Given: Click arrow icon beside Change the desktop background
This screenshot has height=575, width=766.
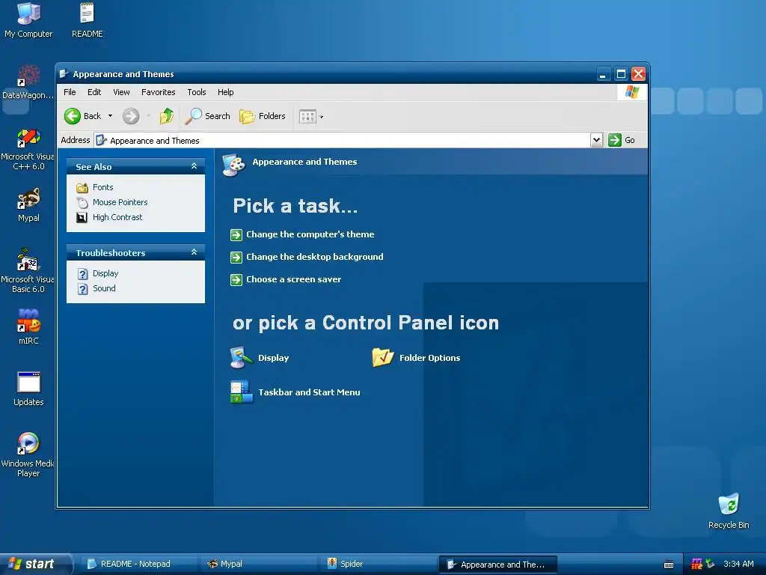Looking at the screenshot, I should pyautogui.click(x=236, y=258).
